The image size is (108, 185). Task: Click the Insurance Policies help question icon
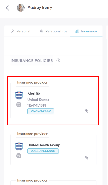point(58,60)
